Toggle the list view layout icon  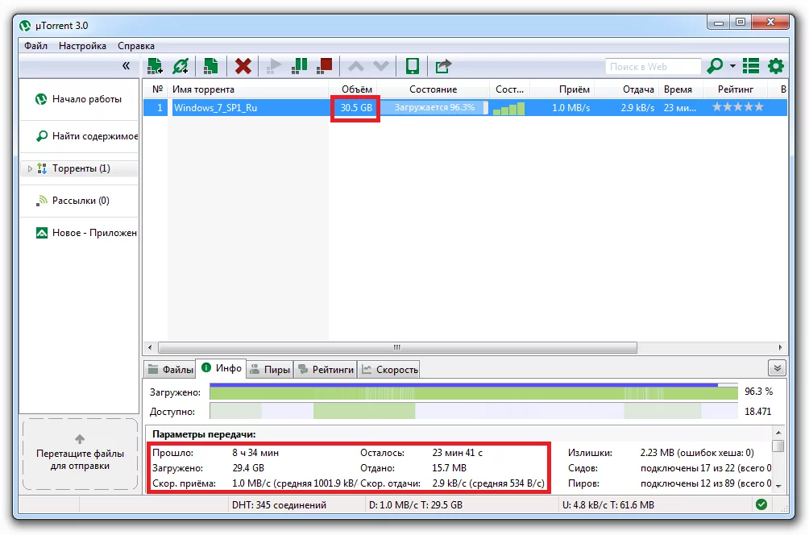pos(751,66)
